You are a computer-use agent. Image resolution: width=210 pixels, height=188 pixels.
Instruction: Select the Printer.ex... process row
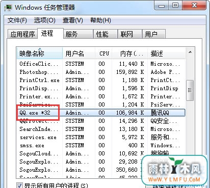[x=101, y=96]
